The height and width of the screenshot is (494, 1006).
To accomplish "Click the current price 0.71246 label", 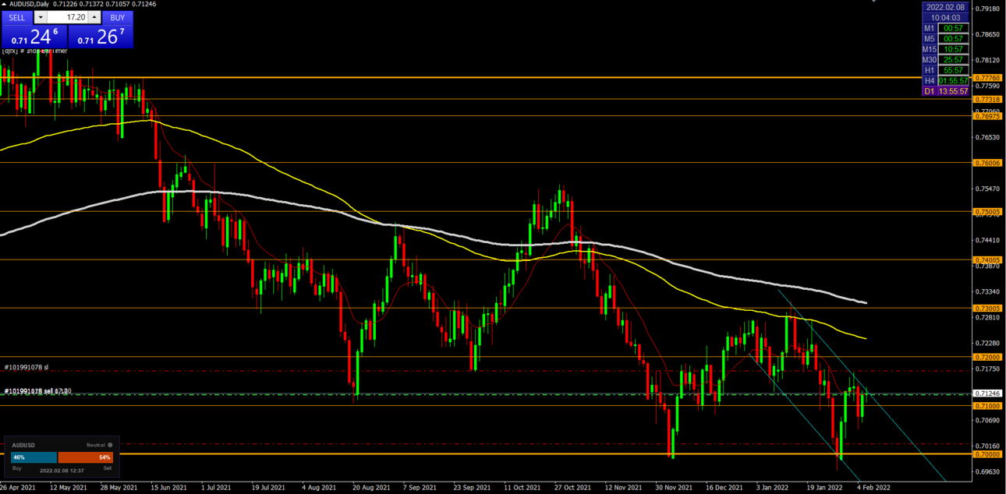I will click(x=988, y=394).
